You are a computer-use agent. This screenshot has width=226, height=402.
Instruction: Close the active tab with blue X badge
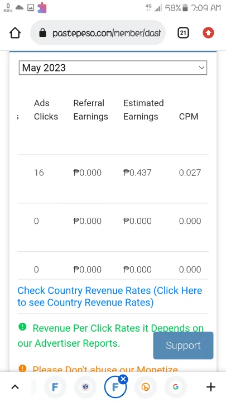(x=123, y=379)
